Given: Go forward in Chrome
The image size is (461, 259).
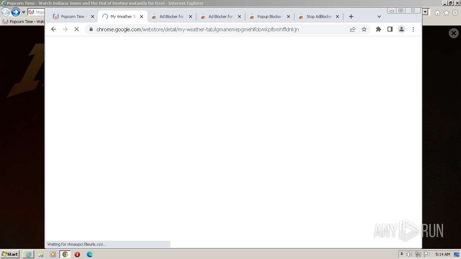Looking at the screenshot, I should pyautogui.click(x=65, y=29).
